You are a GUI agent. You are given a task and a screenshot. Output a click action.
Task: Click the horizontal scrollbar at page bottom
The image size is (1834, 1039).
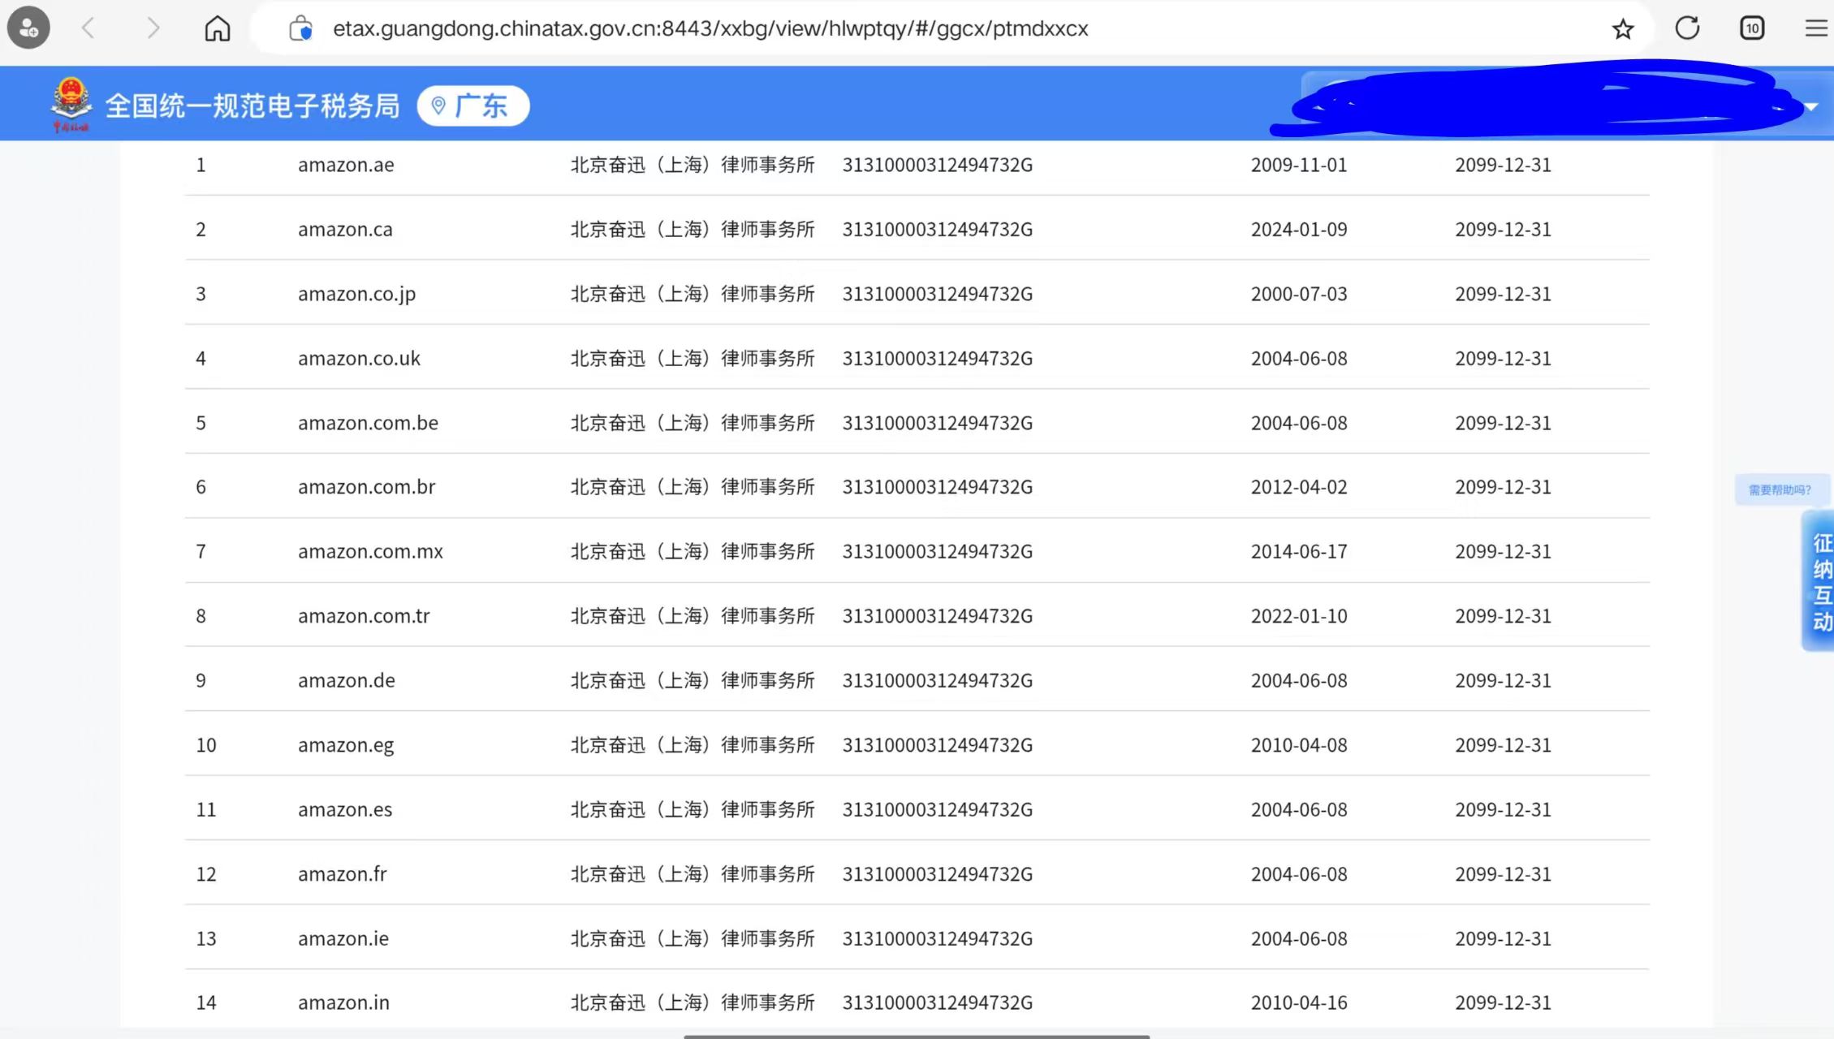click(x=916, y=1034)
